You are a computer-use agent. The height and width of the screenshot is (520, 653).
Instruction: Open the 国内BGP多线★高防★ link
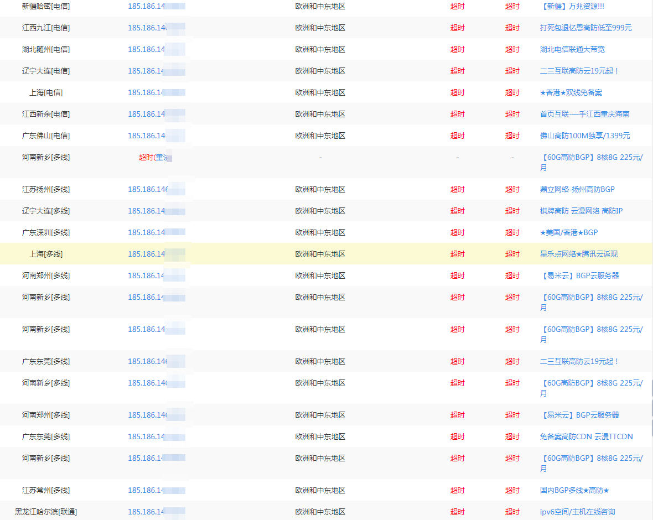(x=574, y=491)
